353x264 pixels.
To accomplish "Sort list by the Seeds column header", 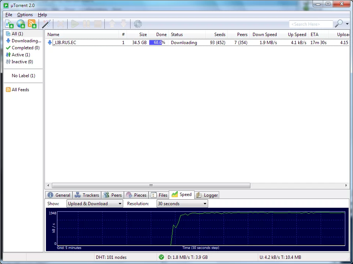I will pos(220,35).
